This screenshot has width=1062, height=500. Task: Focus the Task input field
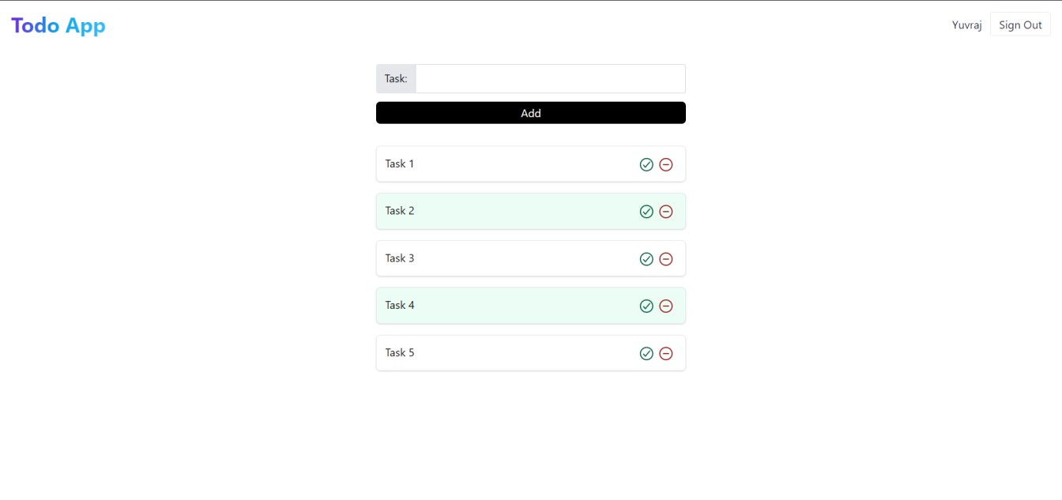click(x=550, y=79)
